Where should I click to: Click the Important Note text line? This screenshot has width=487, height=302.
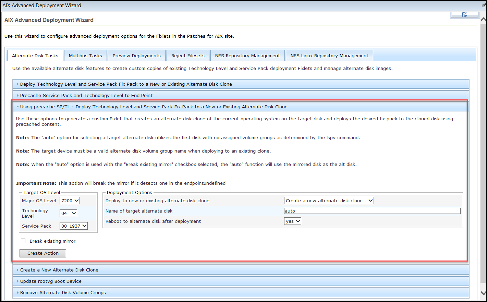click(x=121, y=183)
